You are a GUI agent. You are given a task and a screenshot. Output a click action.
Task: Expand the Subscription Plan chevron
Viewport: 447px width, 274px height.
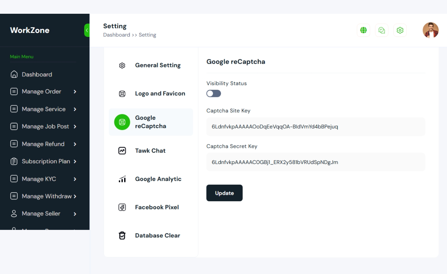coord(75,161)
